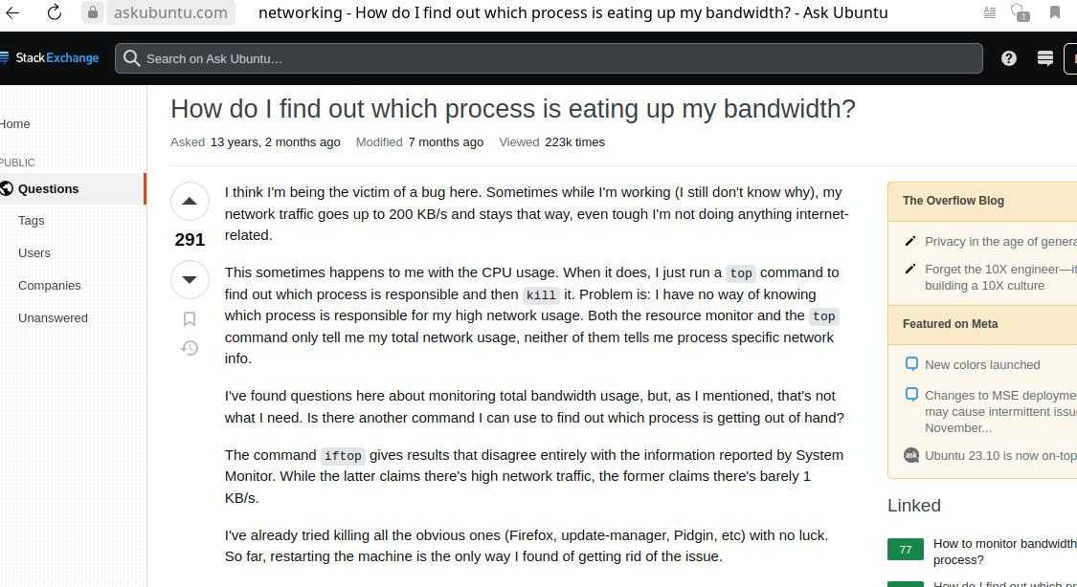Viewport: 1077px width, 587px height.
Task: Click the askubuntu.com address bar
Action: click(x=170, y=12)
